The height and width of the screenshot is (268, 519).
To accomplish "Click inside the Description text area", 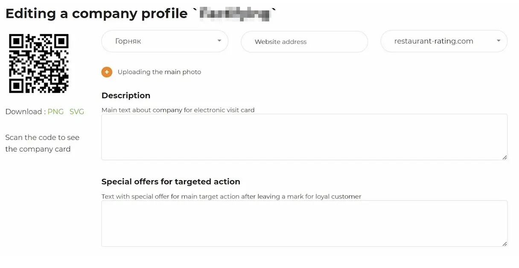I will coord(304,137).
